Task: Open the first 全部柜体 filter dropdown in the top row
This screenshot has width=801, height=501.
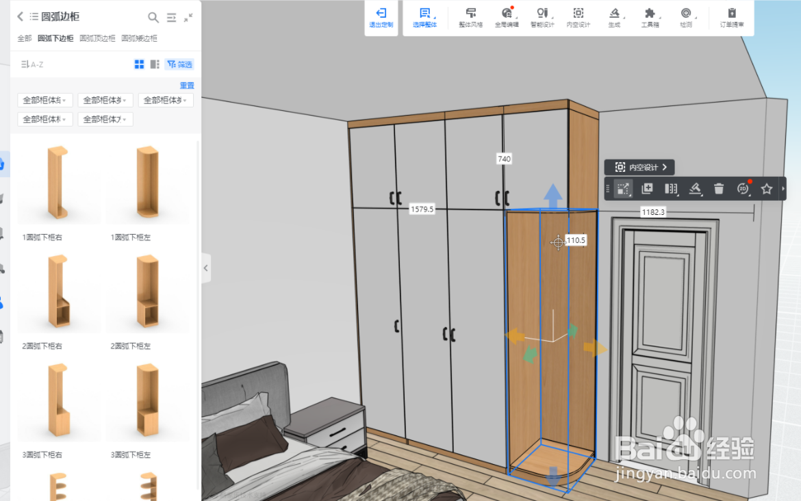Action: (x=45, y=100)
